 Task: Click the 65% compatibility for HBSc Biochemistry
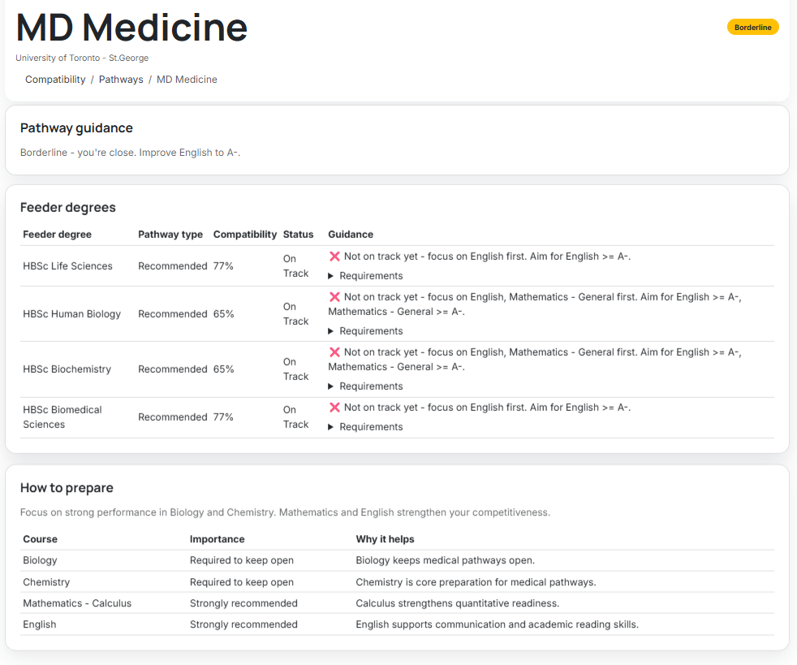pos(224,369)
